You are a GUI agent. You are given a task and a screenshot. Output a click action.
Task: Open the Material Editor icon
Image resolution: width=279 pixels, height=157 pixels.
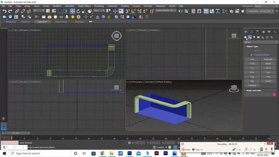point(225,11)
